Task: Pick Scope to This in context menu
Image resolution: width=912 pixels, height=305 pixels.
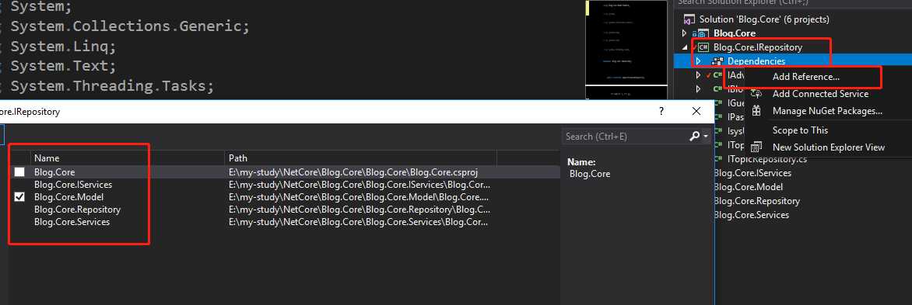Action: 800,130
